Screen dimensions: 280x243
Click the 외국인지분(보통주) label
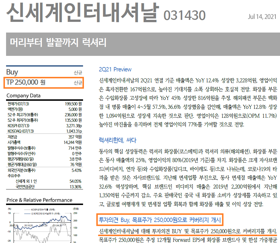click(21, 170)
